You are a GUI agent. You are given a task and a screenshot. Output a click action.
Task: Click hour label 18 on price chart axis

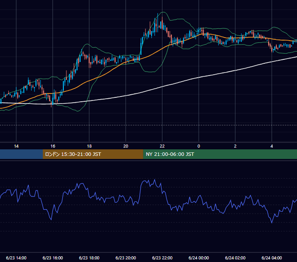89,146
